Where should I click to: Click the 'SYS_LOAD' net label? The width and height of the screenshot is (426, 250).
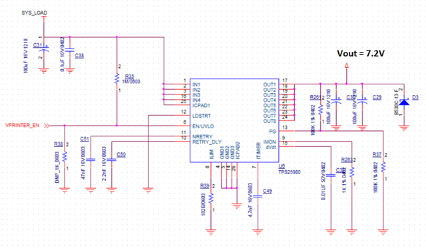point(35,13)
